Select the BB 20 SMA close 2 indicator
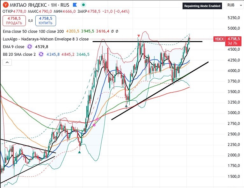The width and height of the screenshot is (244, 188). pyautogui.click(x=18, y=54)
